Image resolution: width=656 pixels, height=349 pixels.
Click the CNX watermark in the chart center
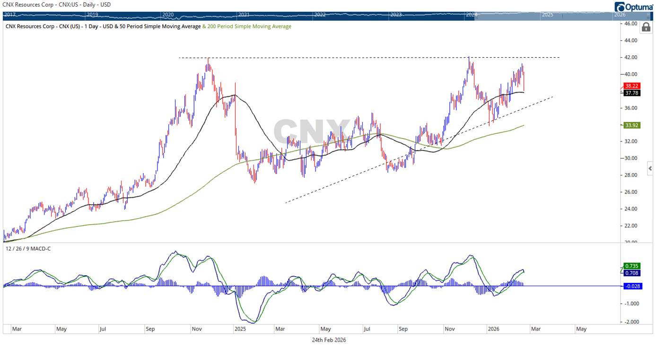click(x=313, y=130)
